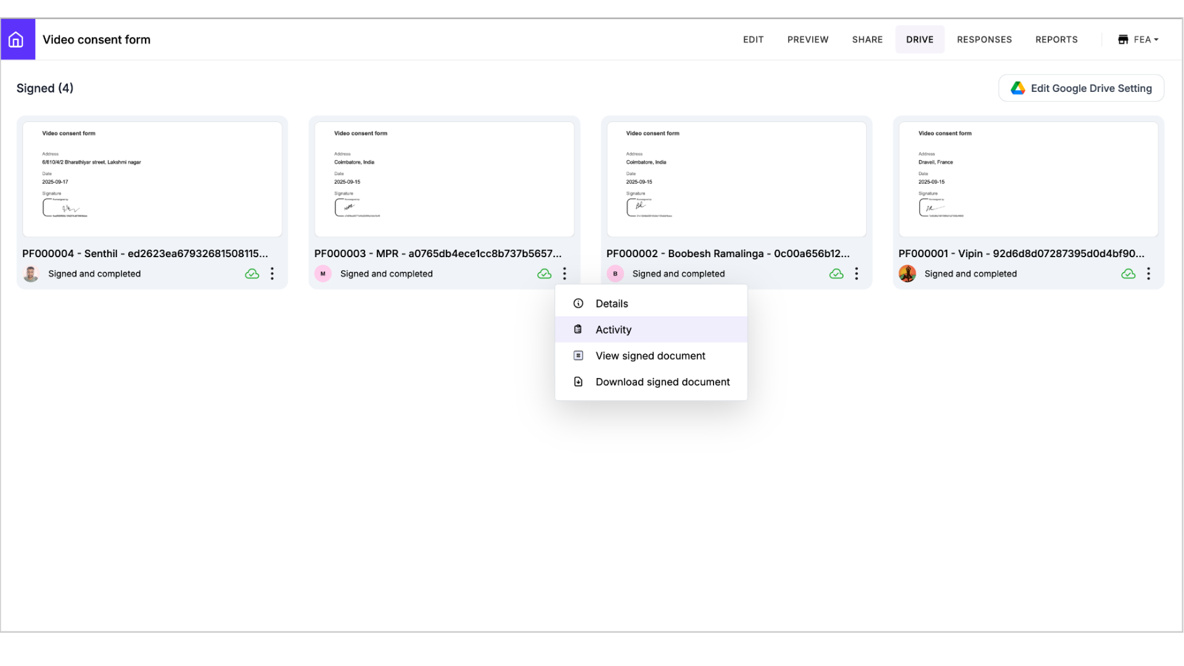Screen dimensions: 1184x666
Task: Click Signed and completed status for Vipin
Action: pyautogui.click(x=971, y=274)
